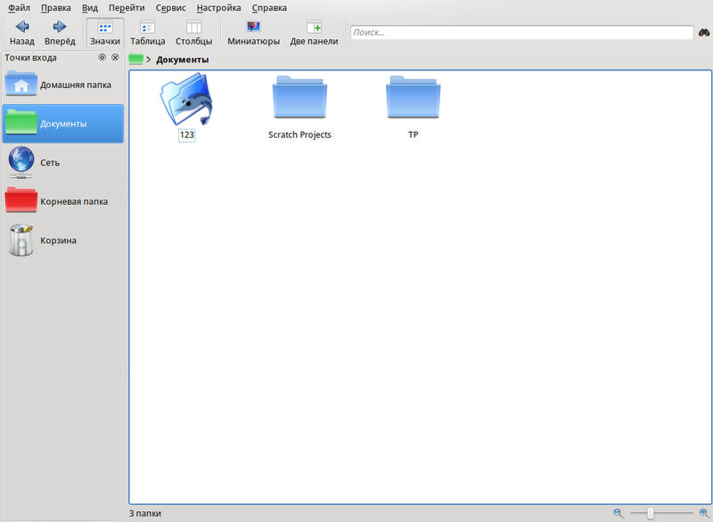This screenshot has width=713, height=522.
Task: Click the 123 folder name label
Action: pyautogui.click(x=187, y=135)
